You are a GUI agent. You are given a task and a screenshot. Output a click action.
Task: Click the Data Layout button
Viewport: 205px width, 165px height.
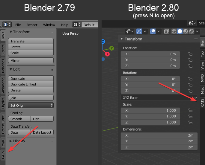(x=42, y=132)
